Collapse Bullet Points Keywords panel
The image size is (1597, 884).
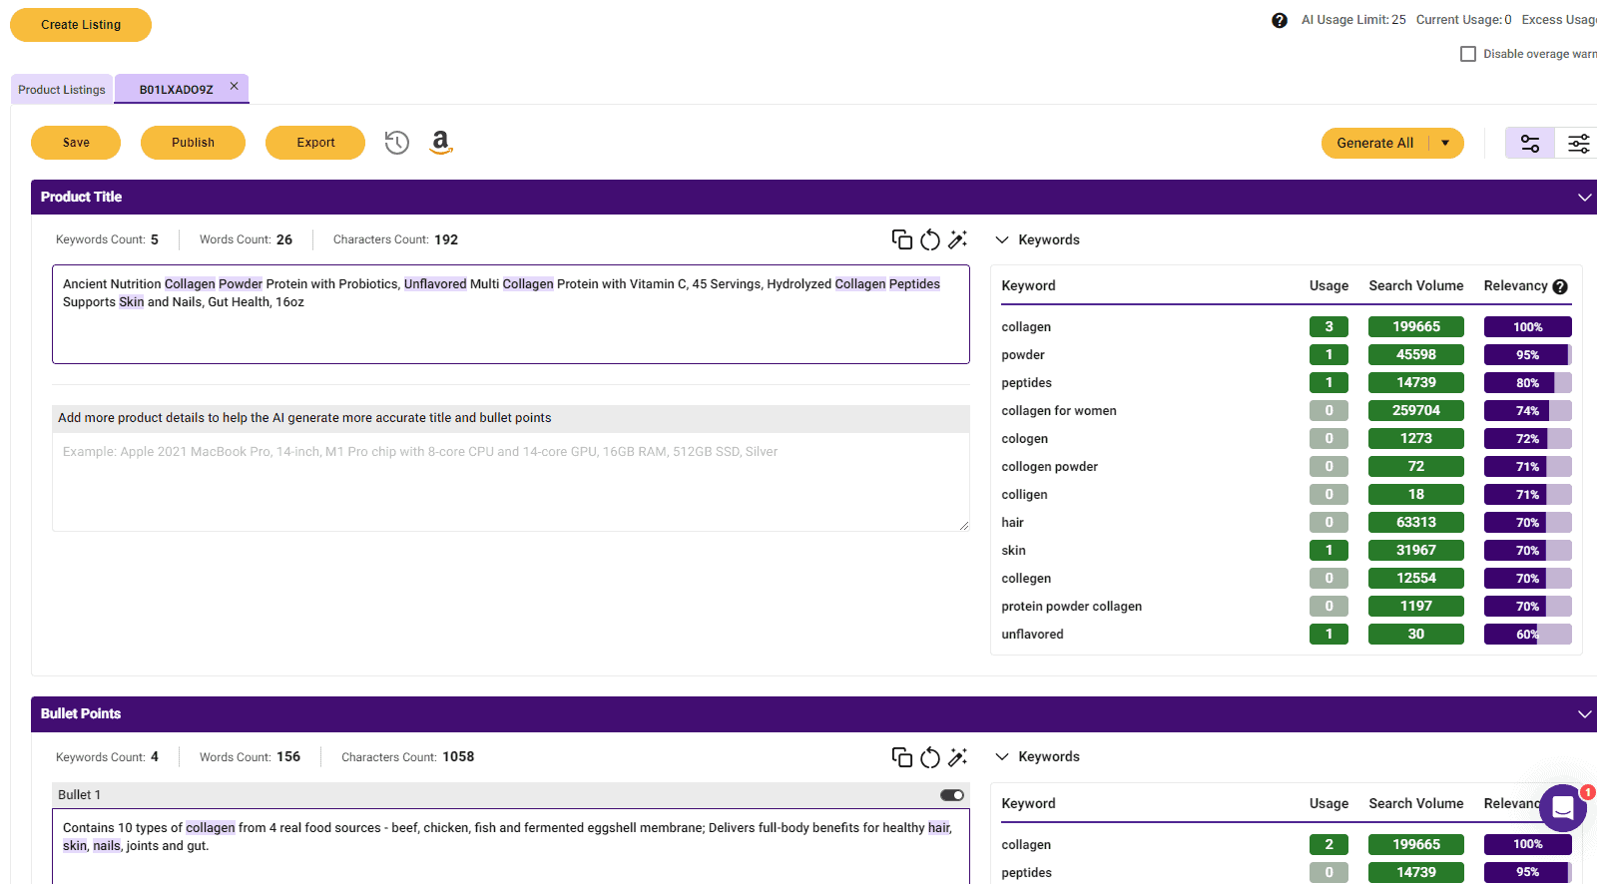point(1002,757)
